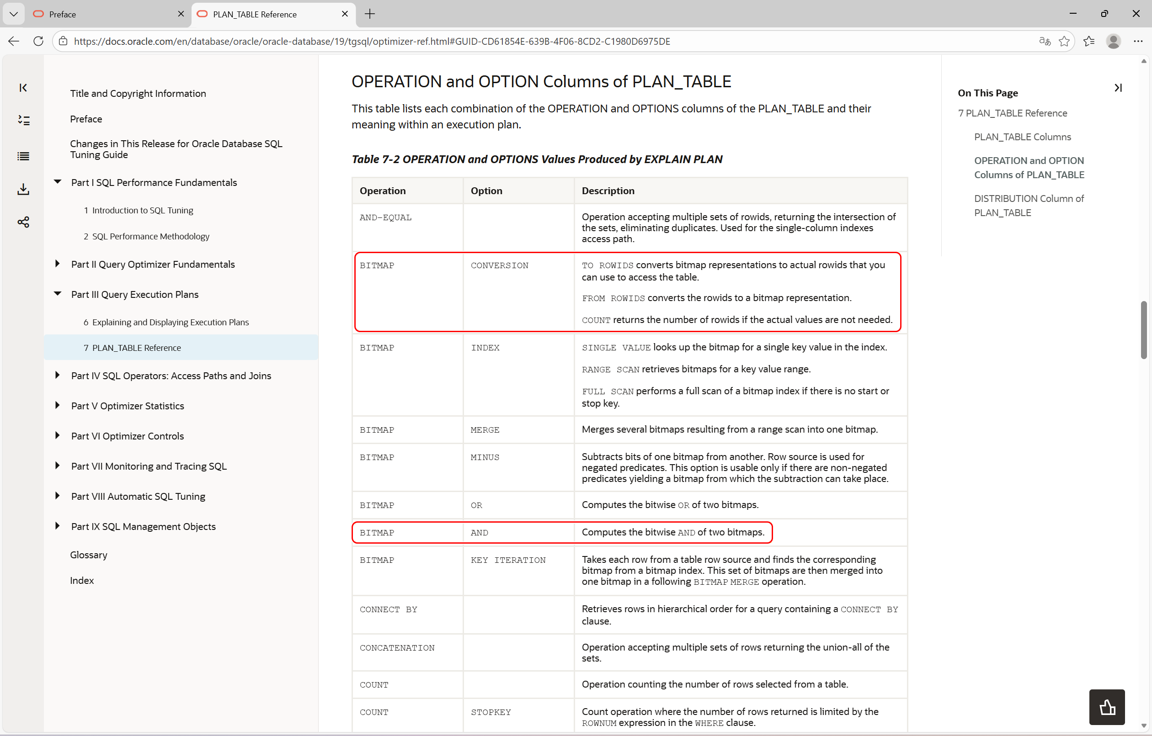The image size is (1152, 736).
Task: Collapse the left navigation sidebar icon
Action: pyautogui.click(x=23, y=88)
